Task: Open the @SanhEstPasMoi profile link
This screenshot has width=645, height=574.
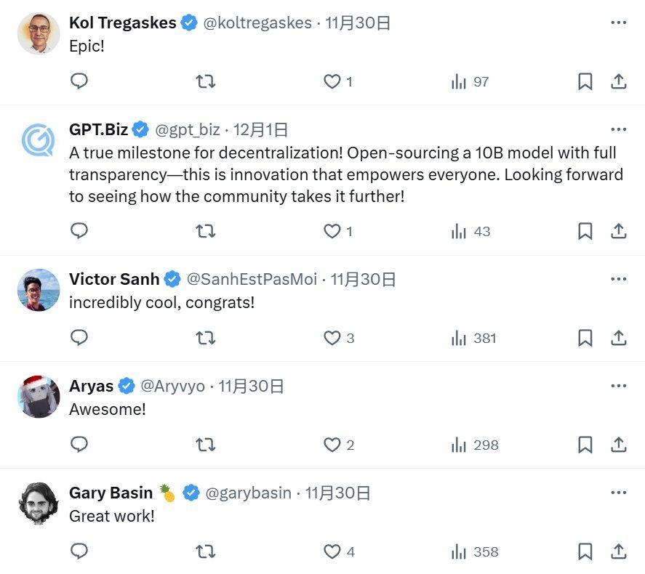Action: [252, 279]
